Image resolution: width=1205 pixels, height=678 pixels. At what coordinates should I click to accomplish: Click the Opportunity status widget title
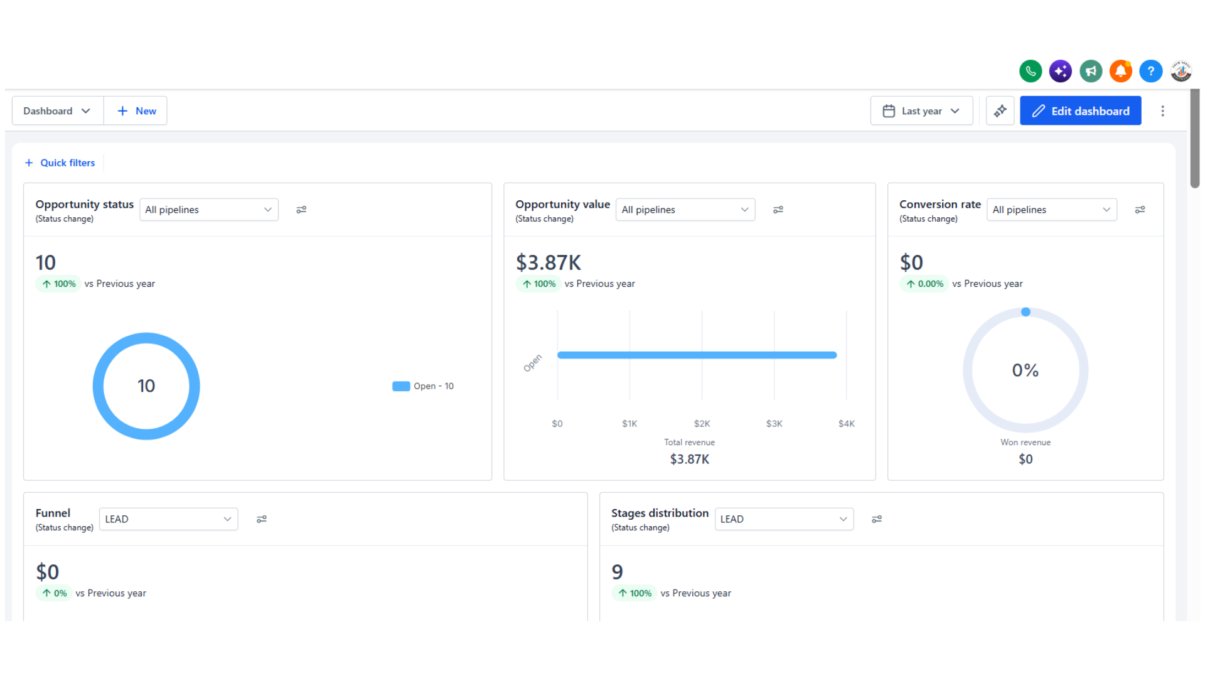(85, 204)
